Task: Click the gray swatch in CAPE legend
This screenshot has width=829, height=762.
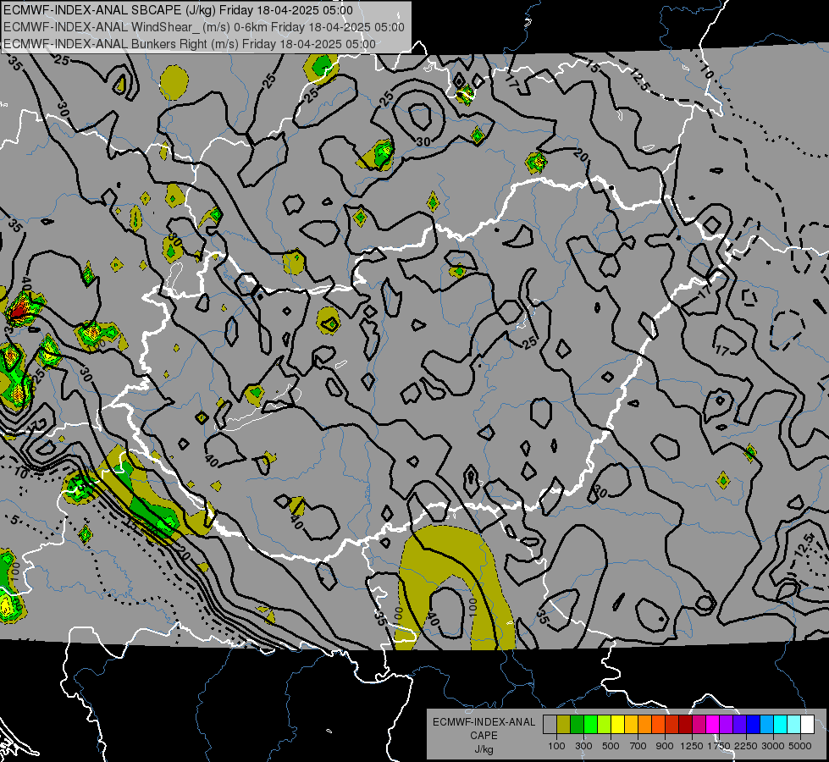Action: pos(550,725)
